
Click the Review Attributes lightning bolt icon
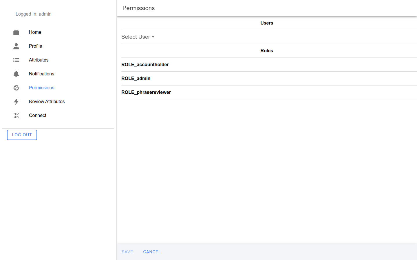click(16, 102)
